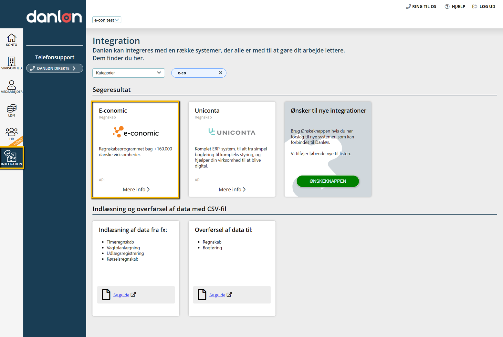Click Log ud to sign out

[484, 6]
